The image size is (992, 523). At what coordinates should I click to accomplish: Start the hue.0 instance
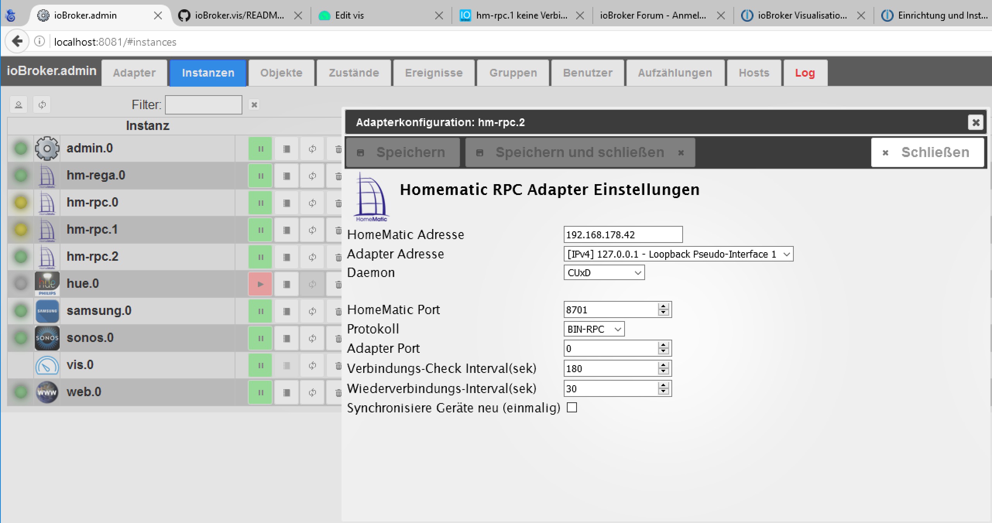[x=260, y=284]
